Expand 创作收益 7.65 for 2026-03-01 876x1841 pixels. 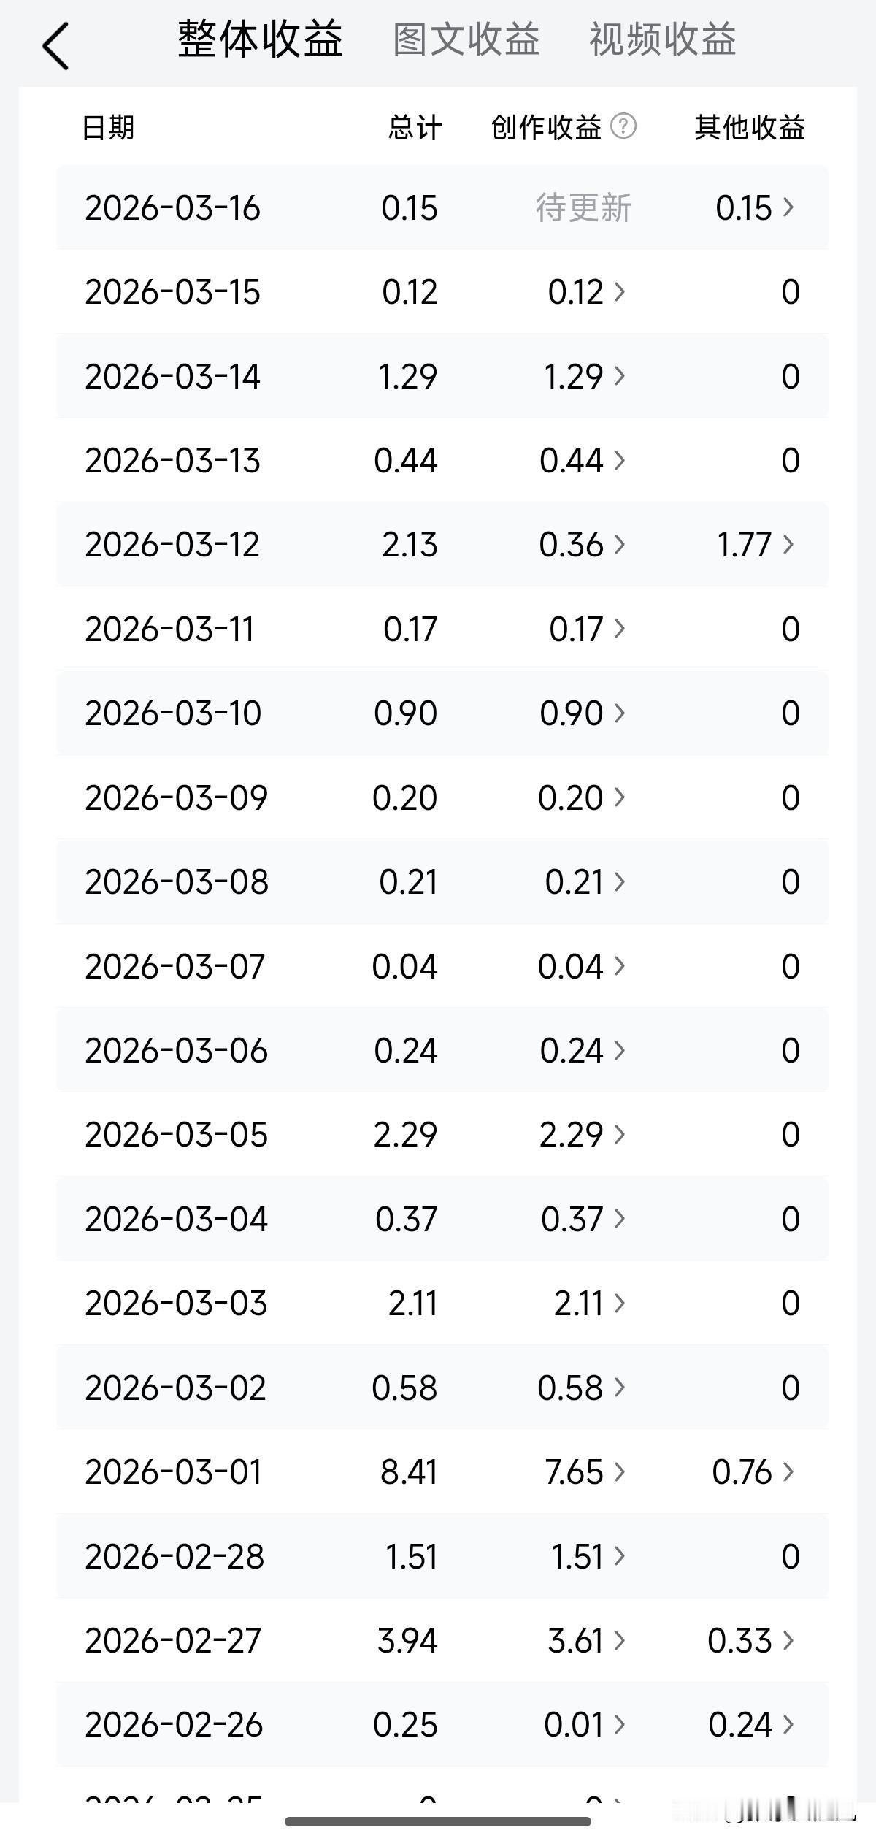coord(585,1472)
